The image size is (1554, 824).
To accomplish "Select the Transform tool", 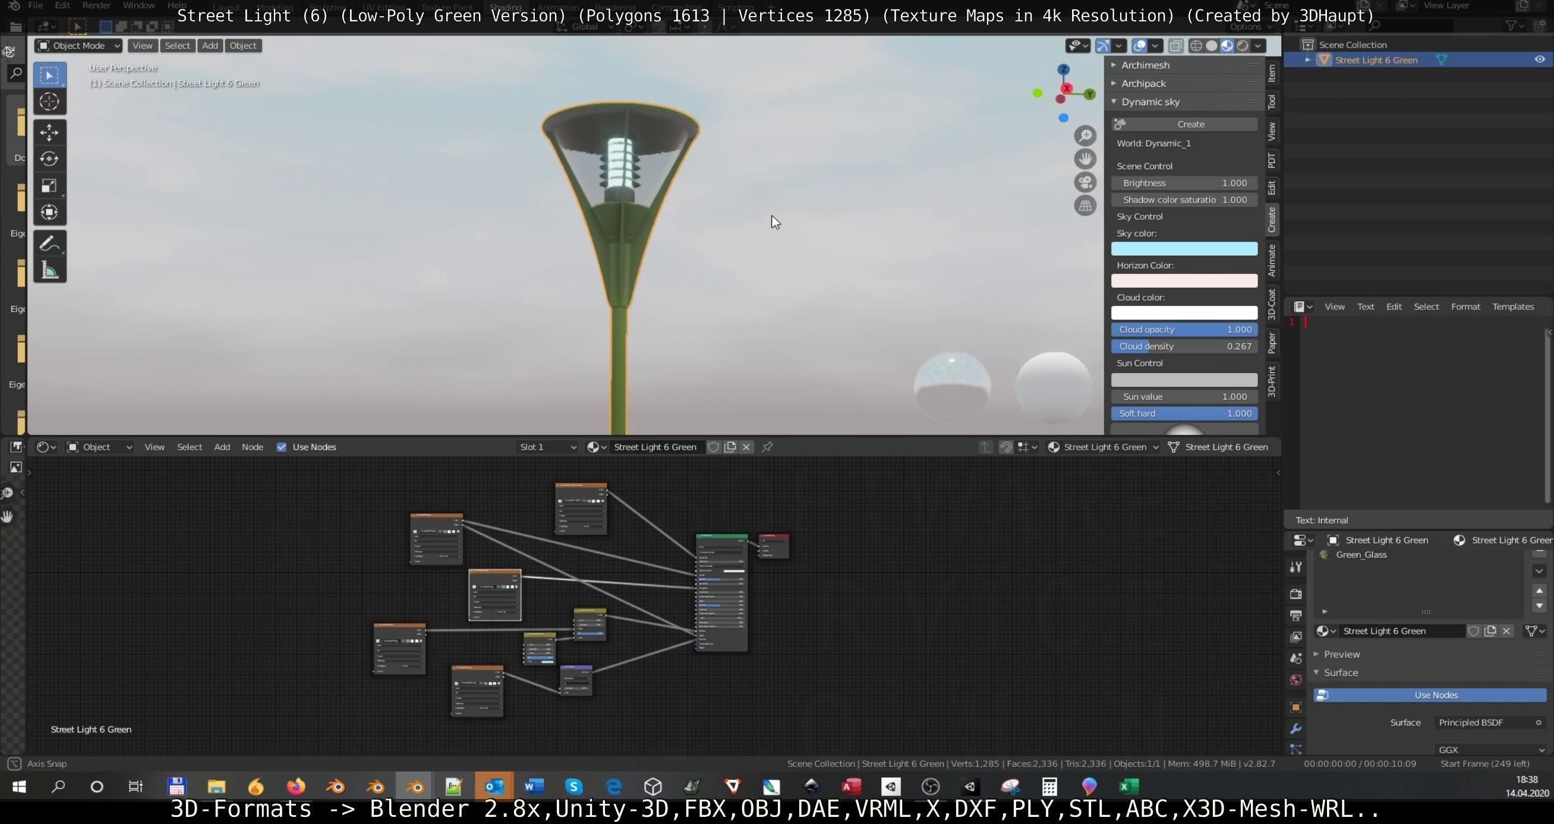I will (x=49, y=211).
